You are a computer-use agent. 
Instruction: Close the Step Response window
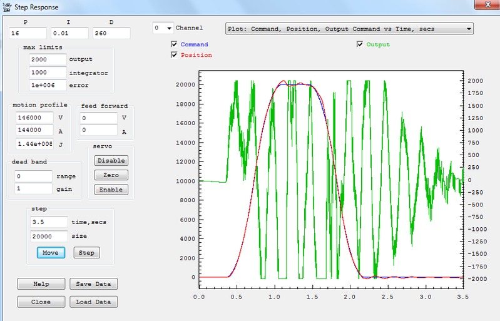tap(486, 5)
